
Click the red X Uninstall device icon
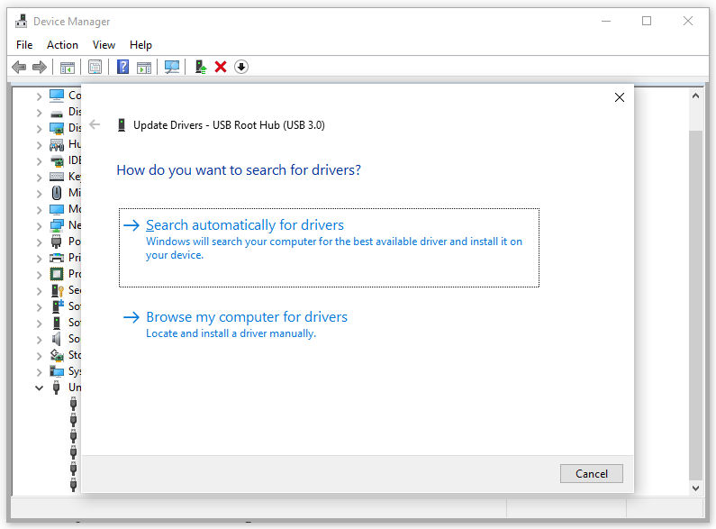coord(221,67)
